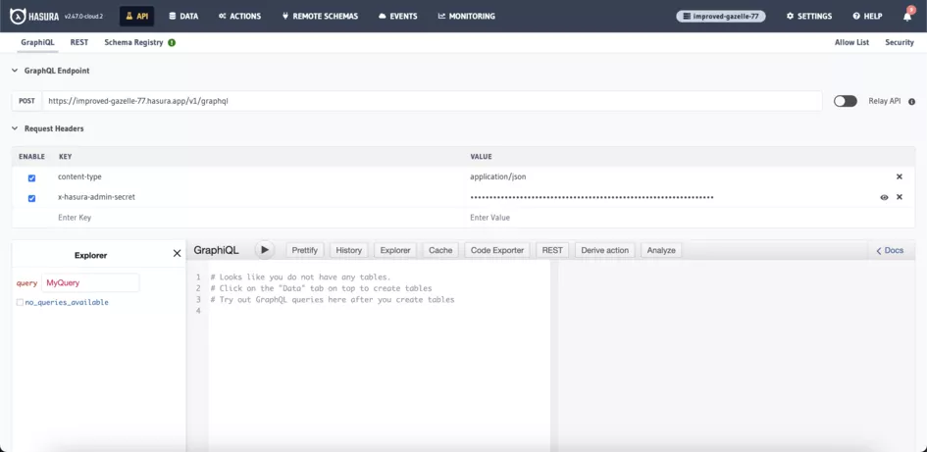Open the Docs panel

(x=890, y=250)
